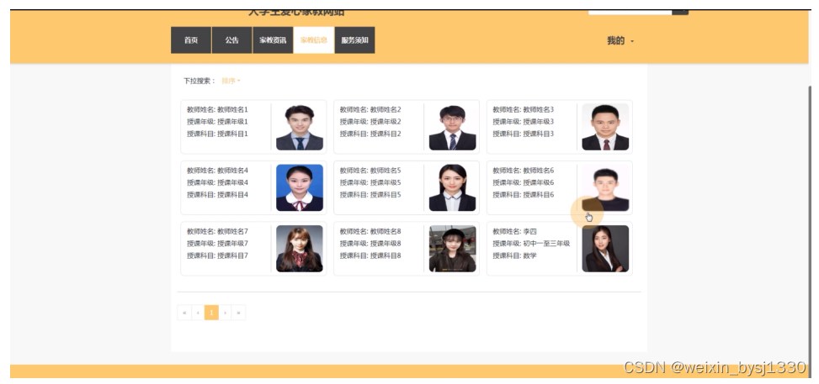Click the text 授课科目: 数学

[515, 255]
